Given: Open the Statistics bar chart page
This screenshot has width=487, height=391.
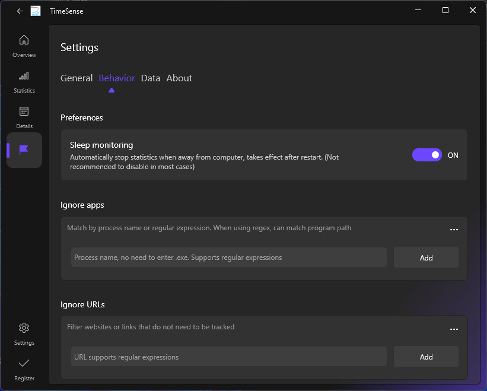Looking at the screenshot, I should click(24, 82).
